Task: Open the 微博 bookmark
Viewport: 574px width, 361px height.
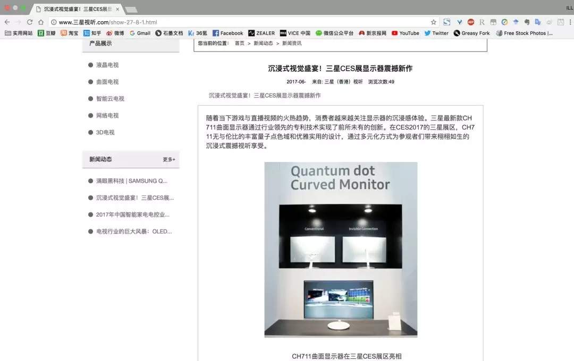Action: click(115, 33)
